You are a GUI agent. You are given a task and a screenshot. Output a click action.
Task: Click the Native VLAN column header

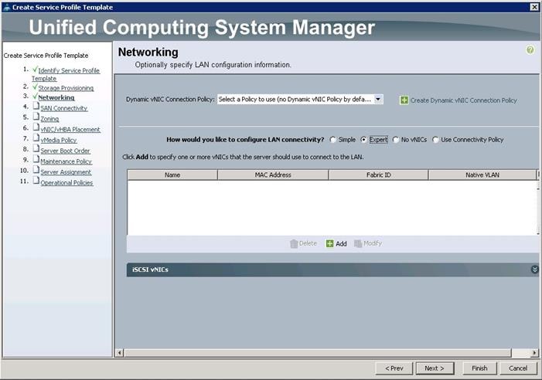482,175
